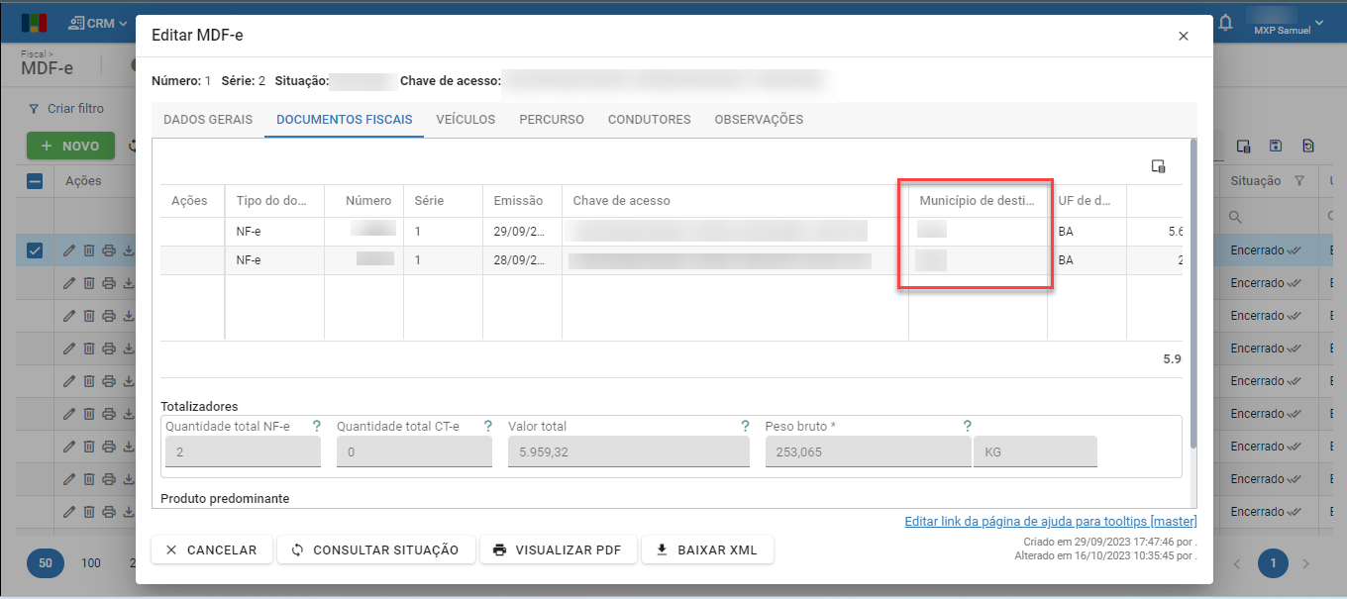
Task: Click Município de desti... column header
Action: pyautogui.click(x=978, y=201)
